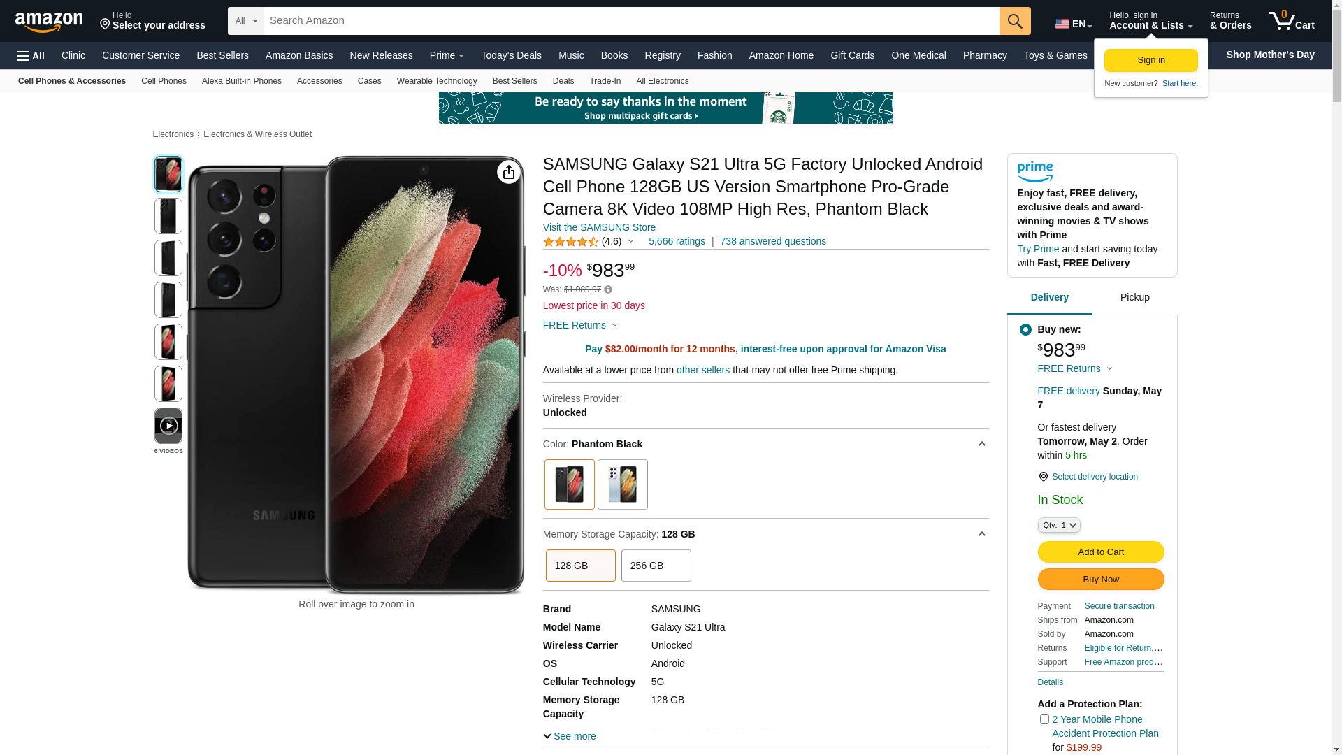Open the search category All dropdown
1342x755 pixels.
click(x=246, y=21)
